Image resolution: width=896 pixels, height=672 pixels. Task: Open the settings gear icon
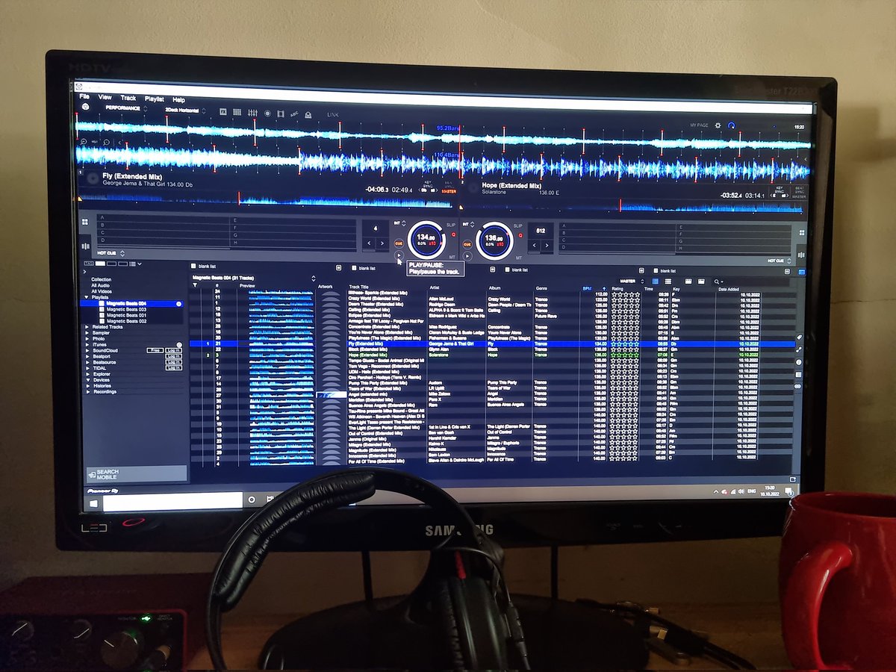718,125
